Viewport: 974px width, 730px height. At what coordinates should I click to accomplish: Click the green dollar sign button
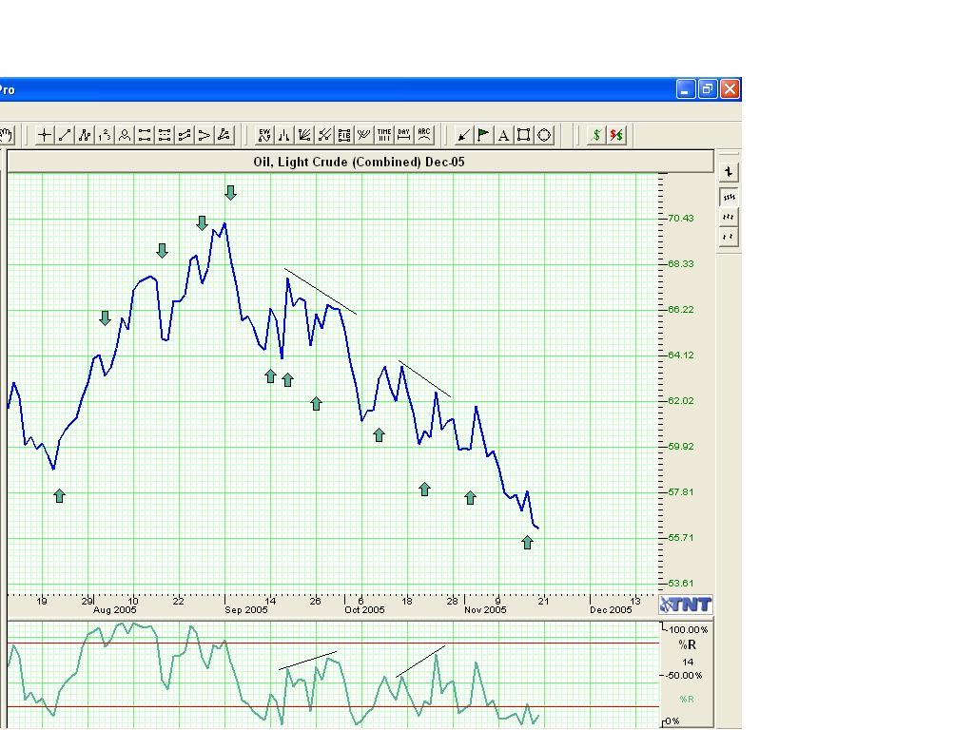click(x=596, y=135)
